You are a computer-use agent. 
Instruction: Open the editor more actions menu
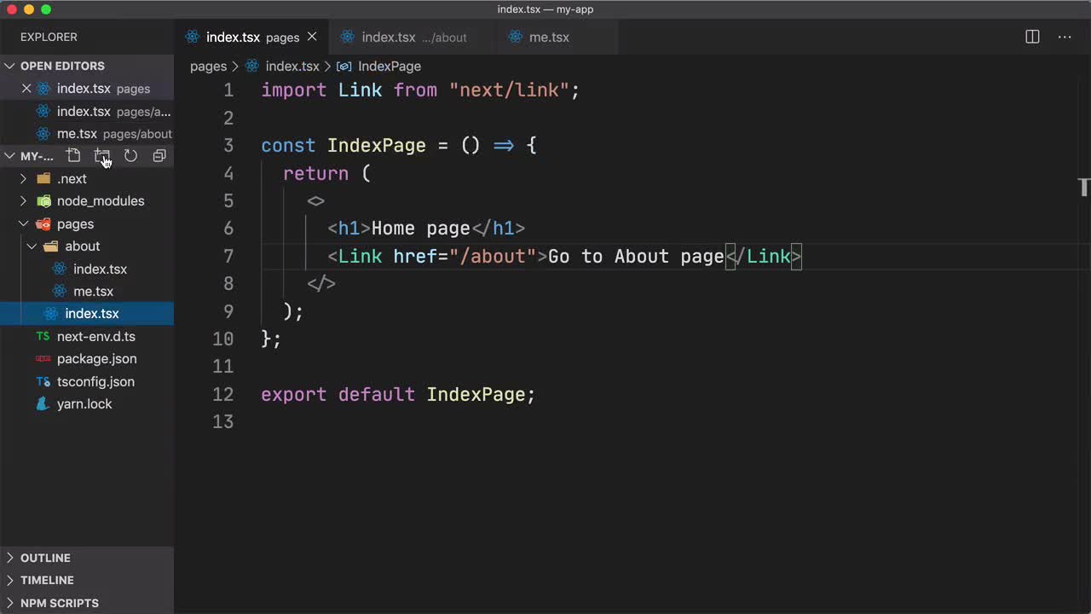pos(1065,37)
